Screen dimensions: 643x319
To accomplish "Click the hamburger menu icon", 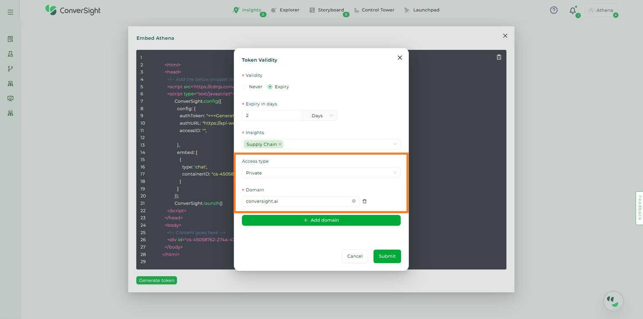I will [x=11, y=12].
